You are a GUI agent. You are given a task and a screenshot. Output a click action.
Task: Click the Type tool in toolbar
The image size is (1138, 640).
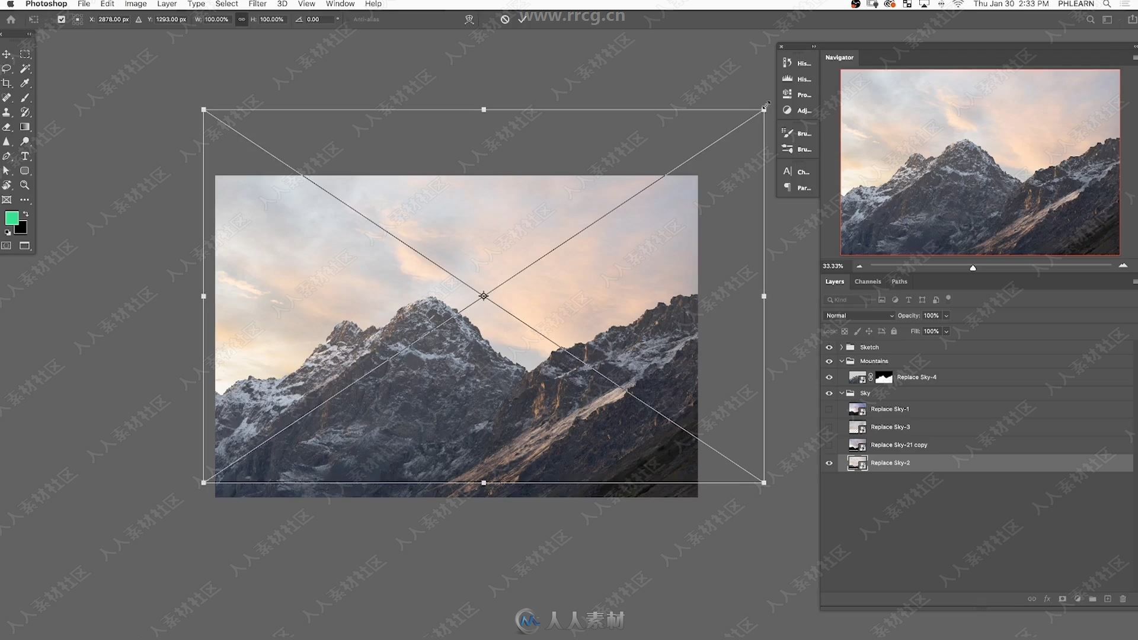[x=25, y=155]
